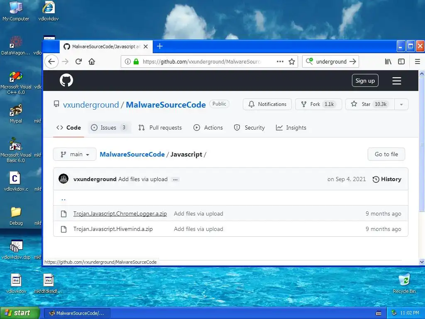This screenshot has width=425, height=319.
Task: Click the search box containing underground
Action: (x=331, y=61)
